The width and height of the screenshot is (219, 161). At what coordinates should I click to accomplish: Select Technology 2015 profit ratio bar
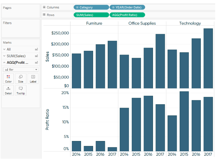pos(184,121)
